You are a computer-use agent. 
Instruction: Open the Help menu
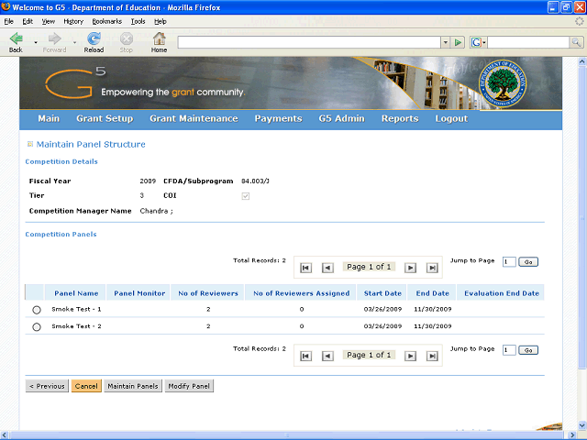coord(161,21)
